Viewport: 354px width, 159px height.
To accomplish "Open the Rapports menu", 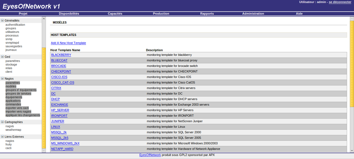I will click(207, 14).
